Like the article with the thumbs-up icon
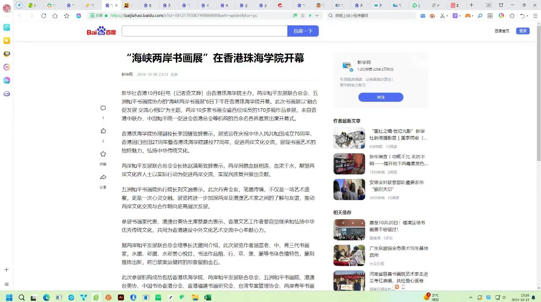Viewport: 541px width, 302px height. [103, 131]
